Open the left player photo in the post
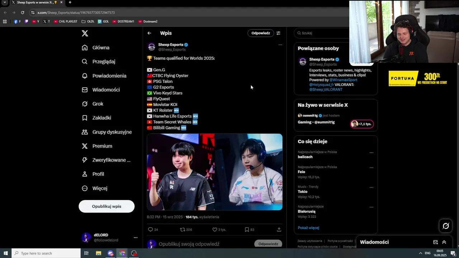The width and height of the screenshot is (459, 258). point(181,172)
